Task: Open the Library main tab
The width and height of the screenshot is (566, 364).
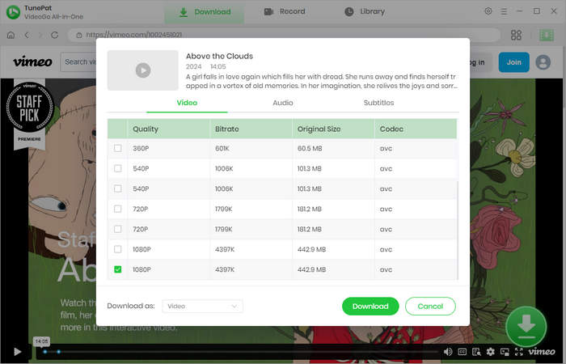Action: (x=365, y=11)
